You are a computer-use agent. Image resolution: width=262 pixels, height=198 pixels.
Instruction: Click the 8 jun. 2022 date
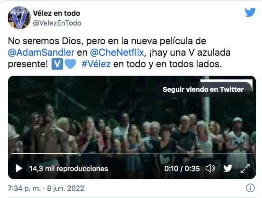[x=65, y=188]
